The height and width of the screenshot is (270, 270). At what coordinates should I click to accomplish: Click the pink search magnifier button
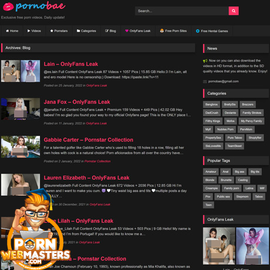pos(234,11)
